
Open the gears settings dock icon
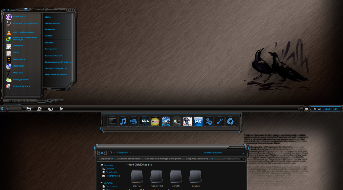coord(209,121)
